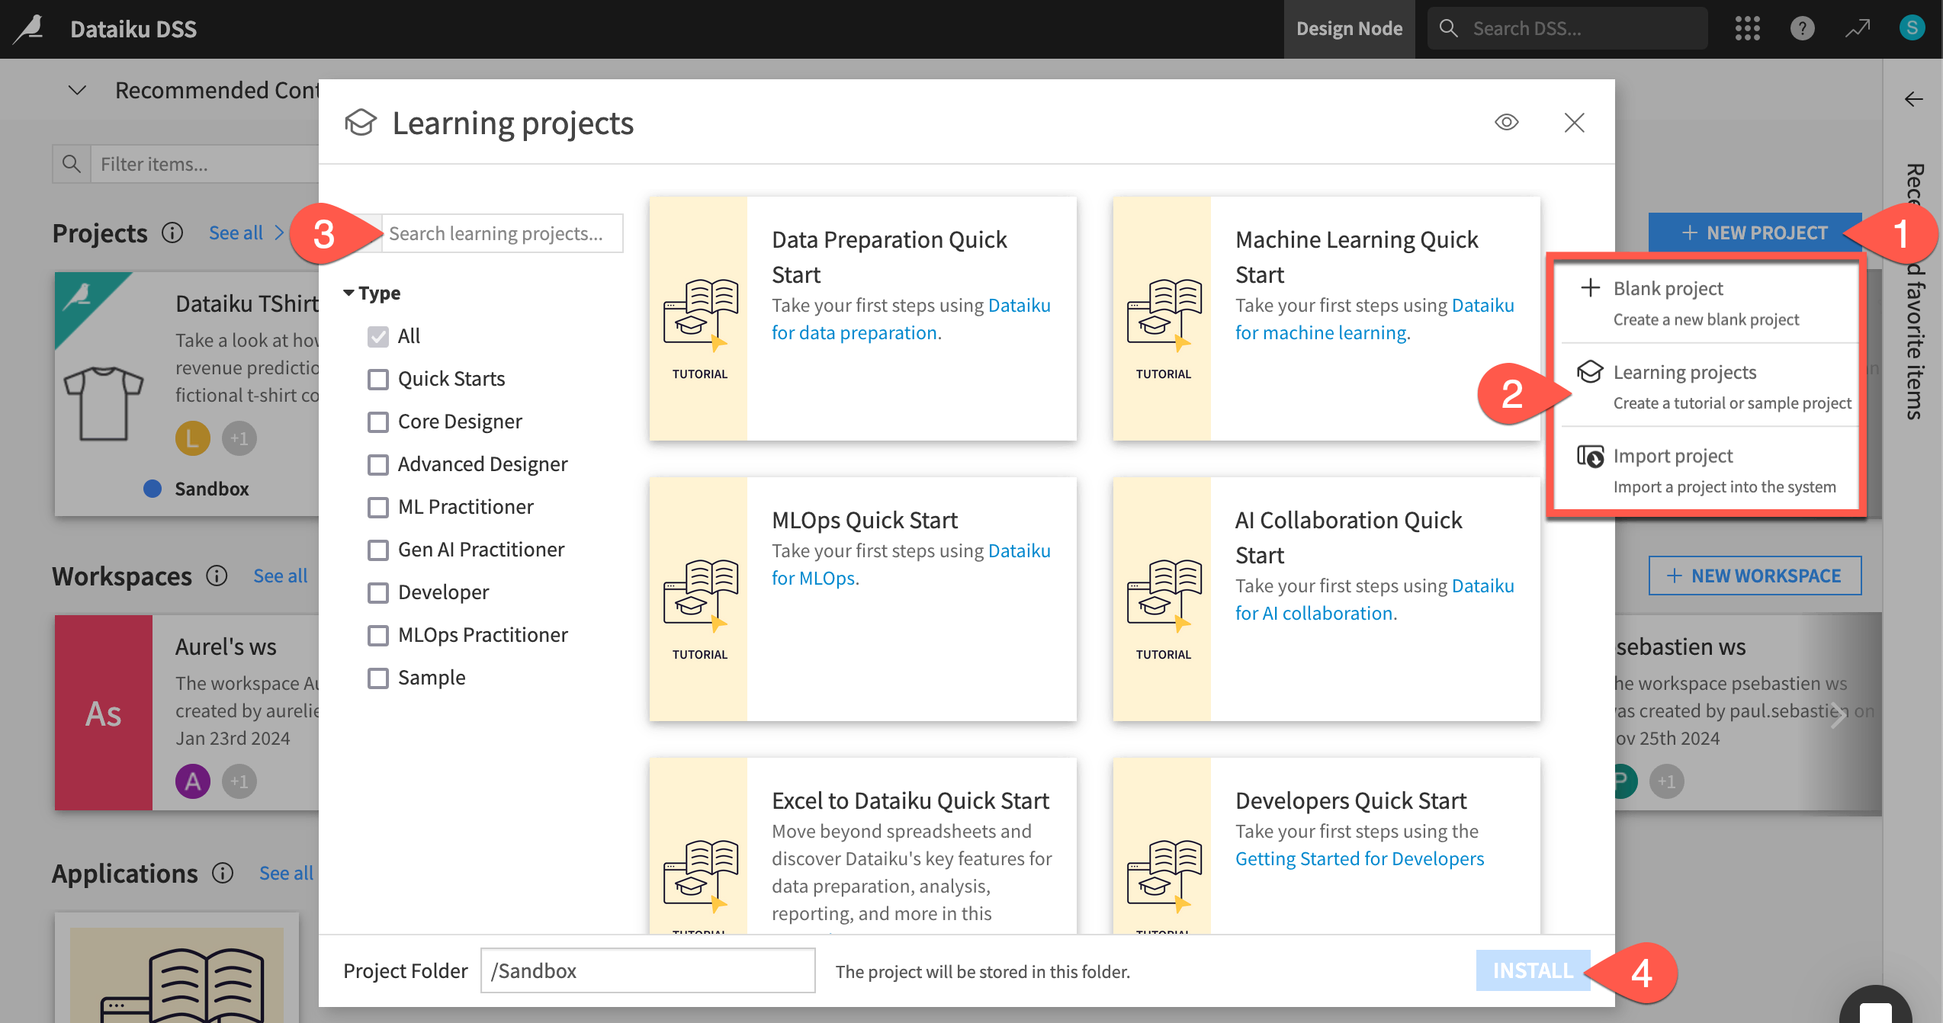
Task: Collapse the right panel with back arrow
Action: tap(1913, 99)
